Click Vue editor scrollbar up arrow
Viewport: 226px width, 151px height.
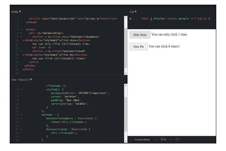tap(126, 86)
